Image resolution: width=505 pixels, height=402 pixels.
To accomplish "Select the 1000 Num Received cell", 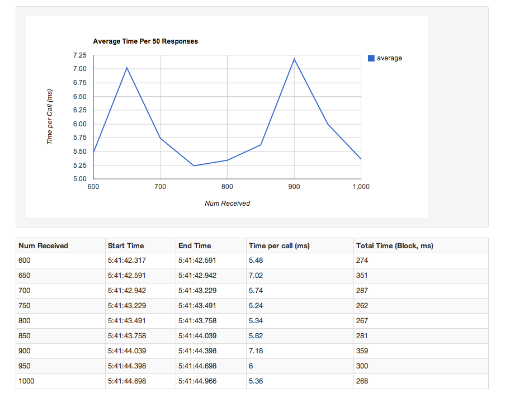I will [x=27, y=381].
